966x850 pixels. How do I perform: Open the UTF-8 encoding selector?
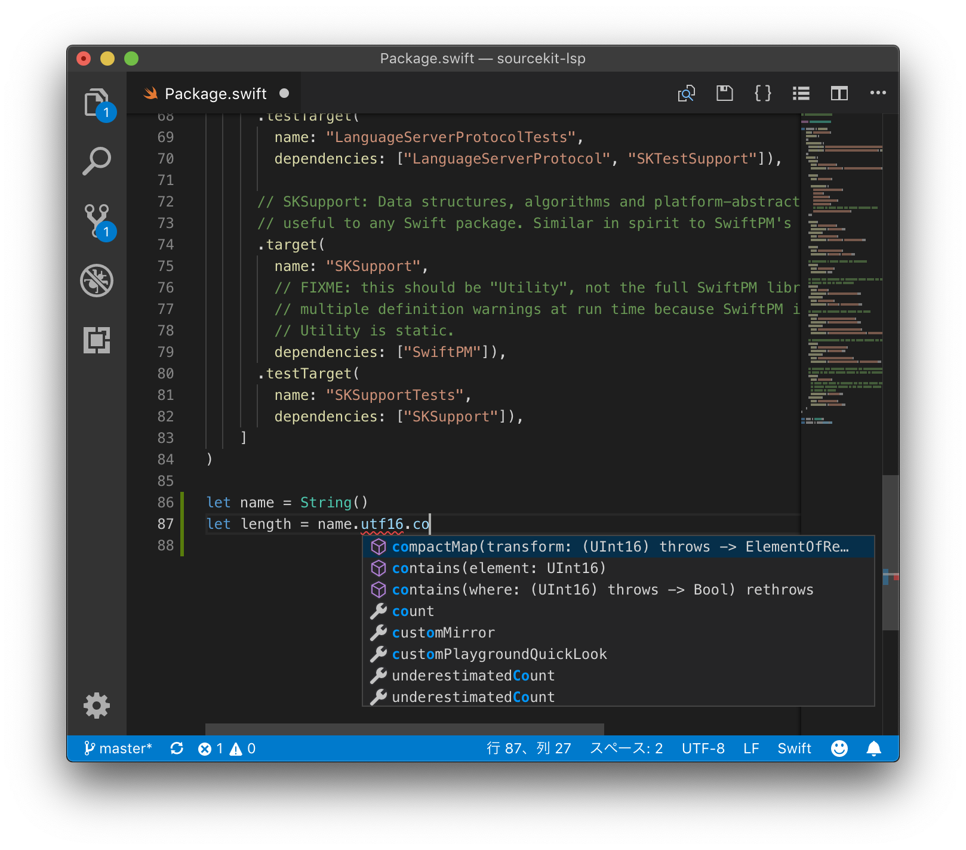click(703, 747)
